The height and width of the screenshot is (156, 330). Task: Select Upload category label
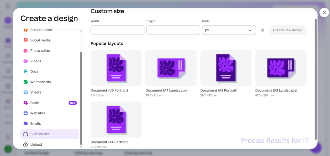pos(36,144)
